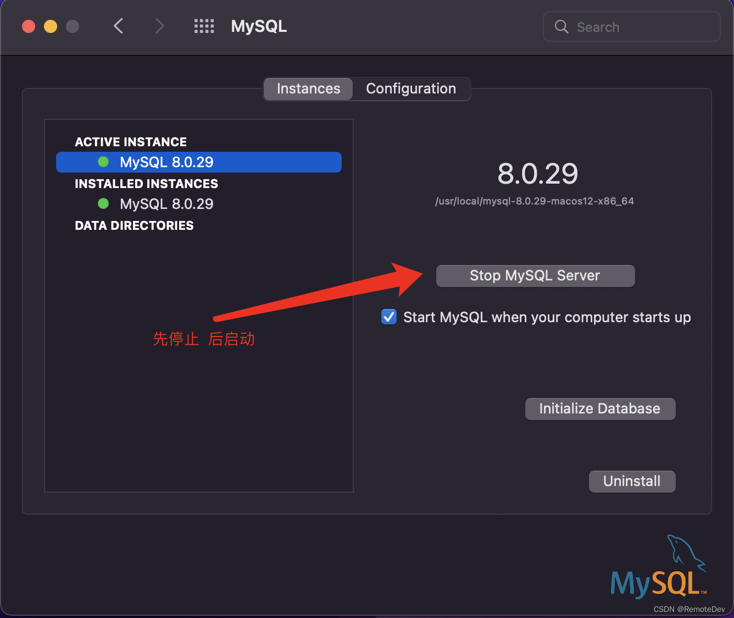Click Stop MySQL Server button
This screenshot has width=734, height=618.
(535, 275)
